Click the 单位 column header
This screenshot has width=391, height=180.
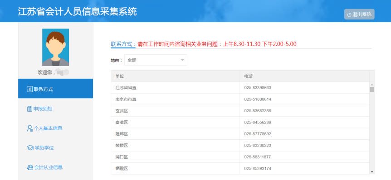(175, 76)
